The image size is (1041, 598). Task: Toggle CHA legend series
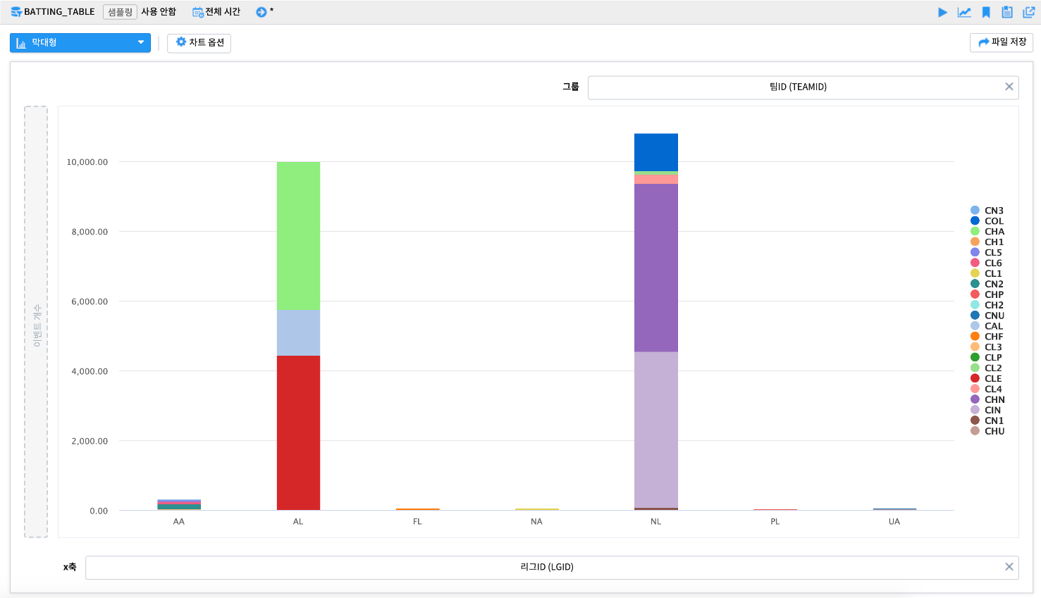987,232
